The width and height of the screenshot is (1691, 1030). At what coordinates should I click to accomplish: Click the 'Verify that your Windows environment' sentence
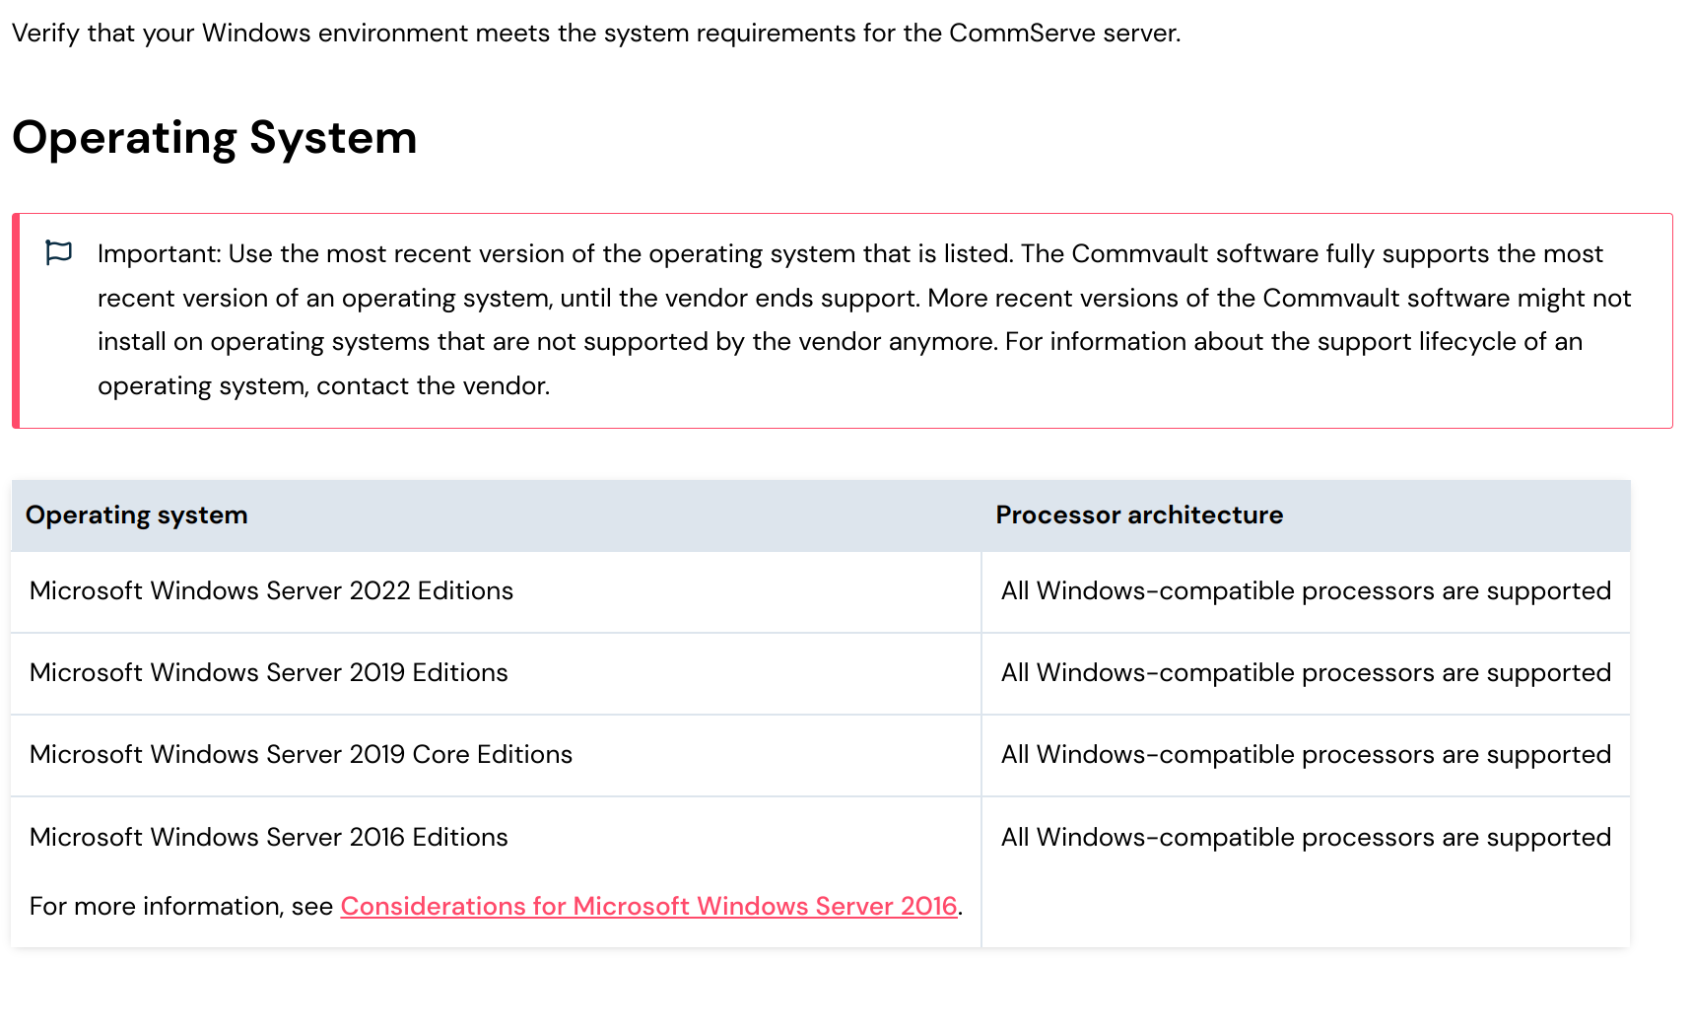pyautogui.click(x=596, y=33)
